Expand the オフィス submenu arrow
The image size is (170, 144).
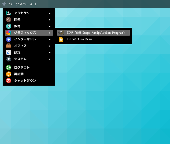[x=49, y=46]
